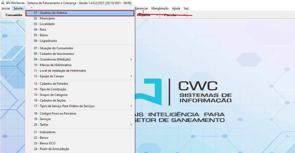Open the Iniciar menu
Image resolution: width=295 pixels, height=153 pixels.
pyautogui.click(x=6, y=8)
